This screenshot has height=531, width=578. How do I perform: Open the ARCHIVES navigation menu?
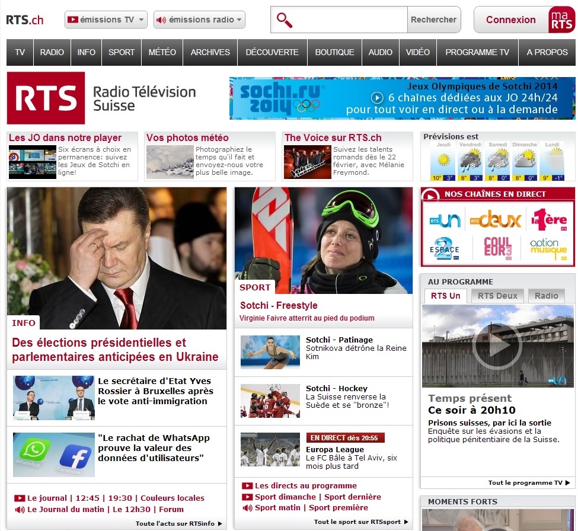click(210, 52)
